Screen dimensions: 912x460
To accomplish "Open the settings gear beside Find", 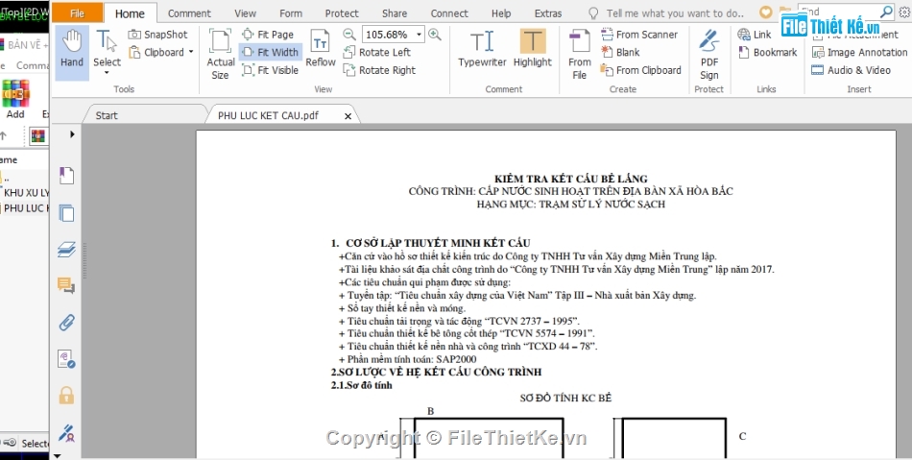I will point(904,12).
